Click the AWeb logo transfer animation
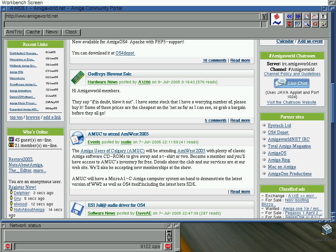The height and width of the screenshot is (252, 336). click(276, 19)
